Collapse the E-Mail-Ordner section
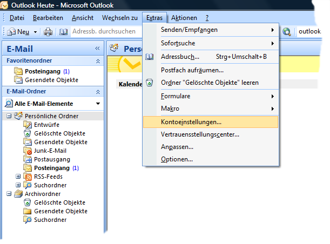The width and height of the screenshot is (330, 244). (x=98, y=92)
